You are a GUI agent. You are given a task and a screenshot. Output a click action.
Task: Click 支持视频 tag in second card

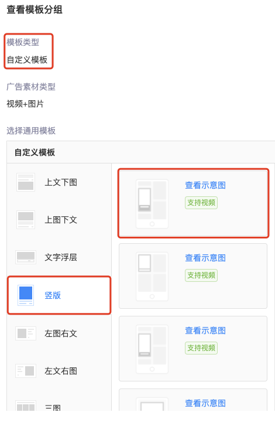(x=201, y=275)
